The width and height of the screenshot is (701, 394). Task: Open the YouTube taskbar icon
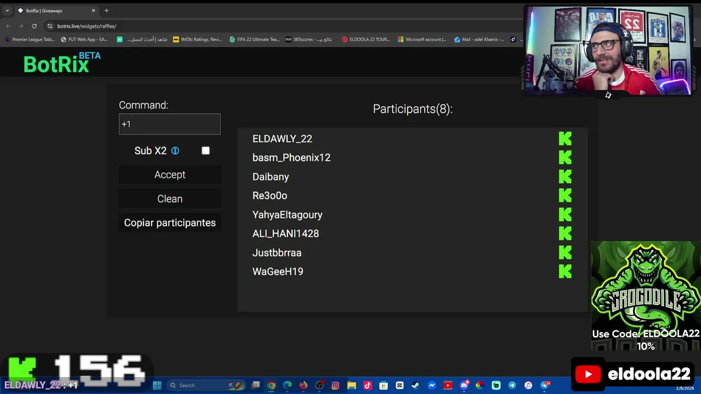(447, 385)
